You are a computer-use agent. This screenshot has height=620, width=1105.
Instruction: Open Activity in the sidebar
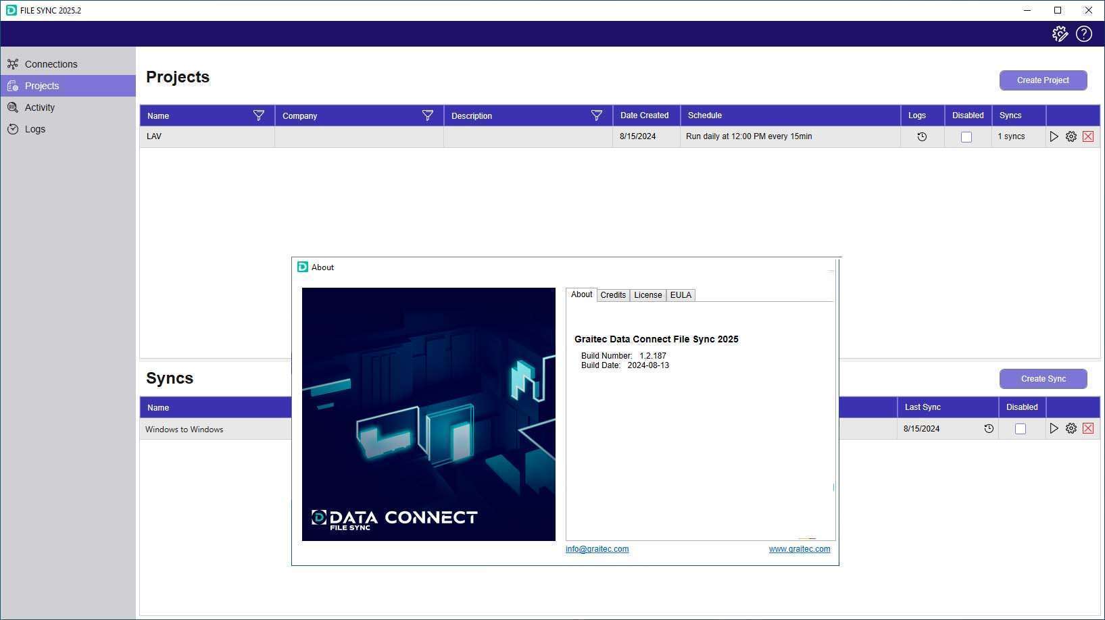tap(68, 107)
